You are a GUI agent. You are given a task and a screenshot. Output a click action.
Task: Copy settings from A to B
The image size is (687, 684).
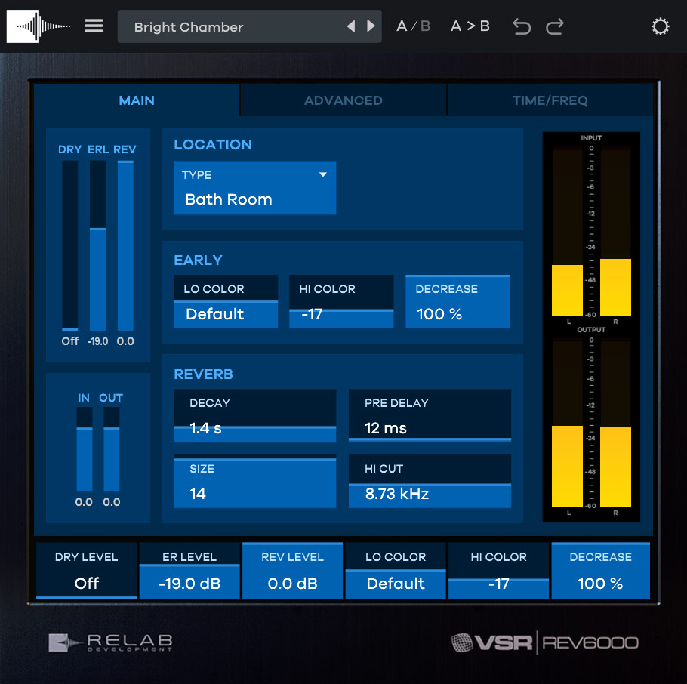[470, 25]
